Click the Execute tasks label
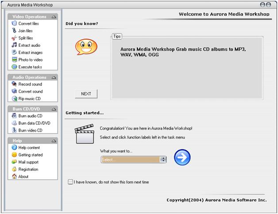The width and height of the screenshot is (278, 214). [30, 67]
